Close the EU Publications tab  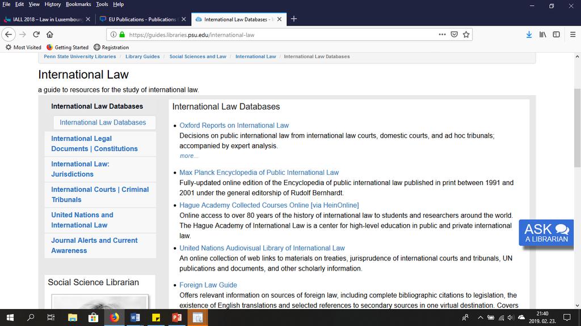183,19
